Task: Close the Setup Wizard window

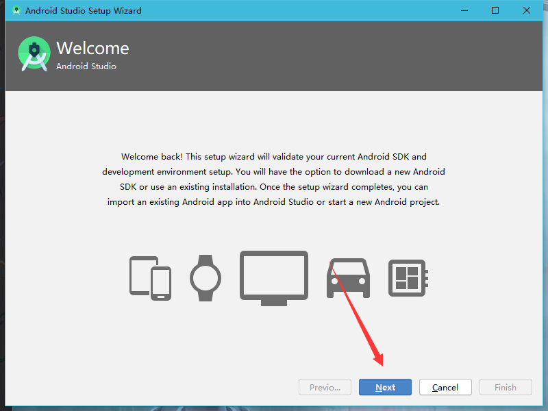Action: point(527,10)
